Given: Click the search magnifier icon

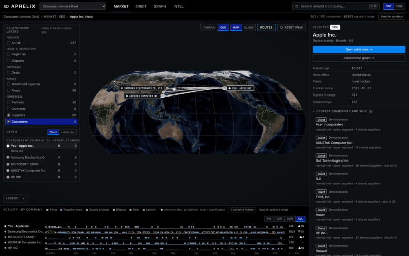Looking at the screenshot, I should point(297,6).
